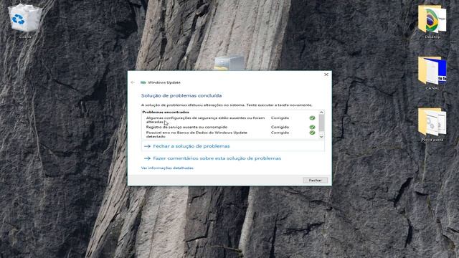Viewport: 459px width, 258px height.
Task: Click green checkmark for Registro de serviço row
Action: 312,127
